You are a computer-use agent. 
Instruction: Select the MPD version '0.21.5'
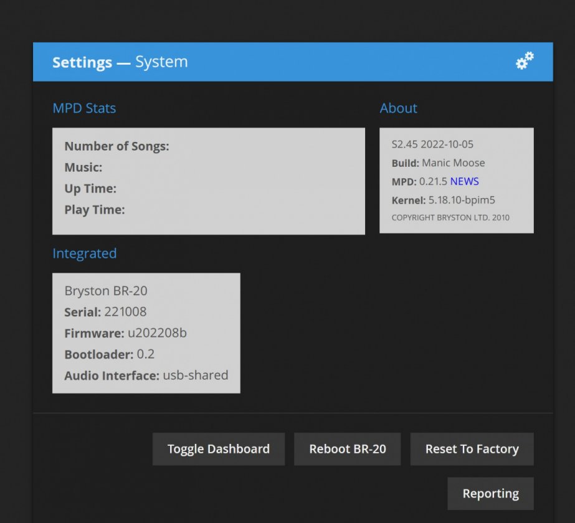[x=433, y=181]
